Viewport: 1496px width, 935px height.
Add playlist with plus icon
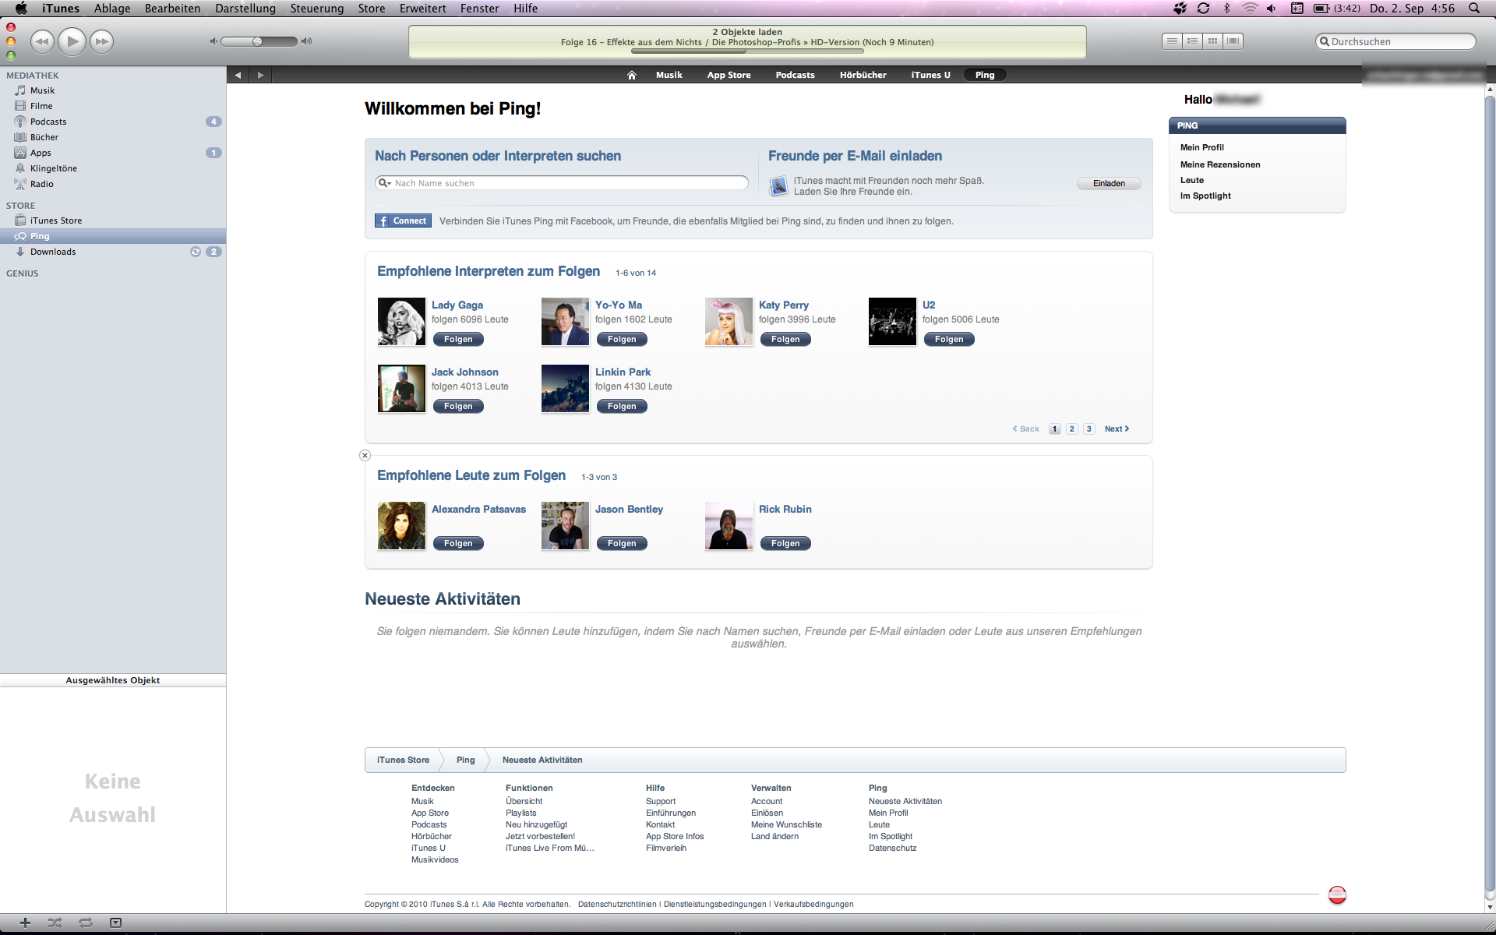25,923
